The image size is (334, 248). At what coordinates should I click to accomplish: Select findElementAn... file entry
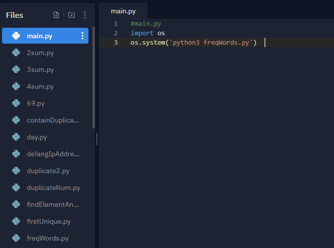coord(45,204)
